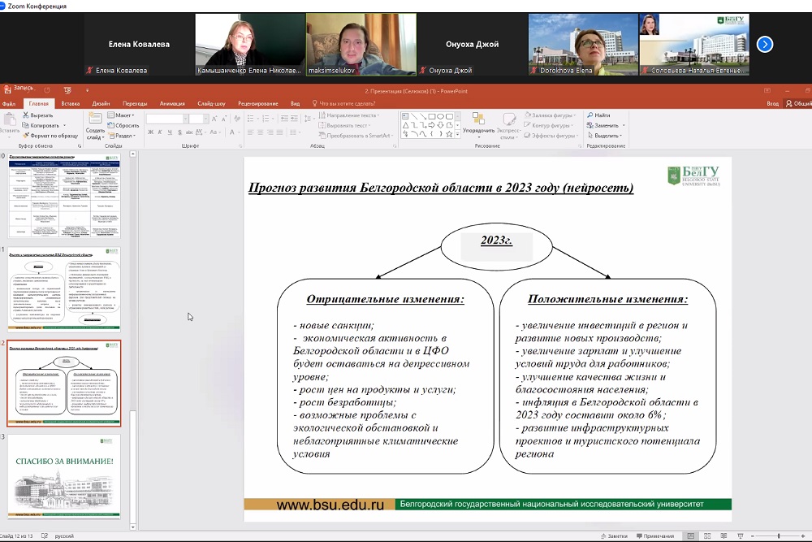Click the Reset (Сбросить) slide icon

[x=110, y=126]
